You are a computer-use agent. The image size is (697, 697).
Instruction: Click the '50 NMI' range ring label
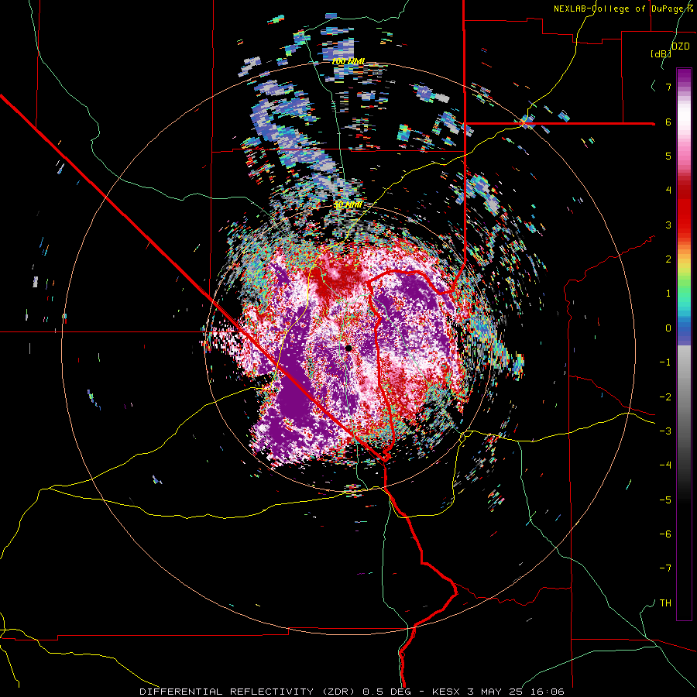pos(348,205)
